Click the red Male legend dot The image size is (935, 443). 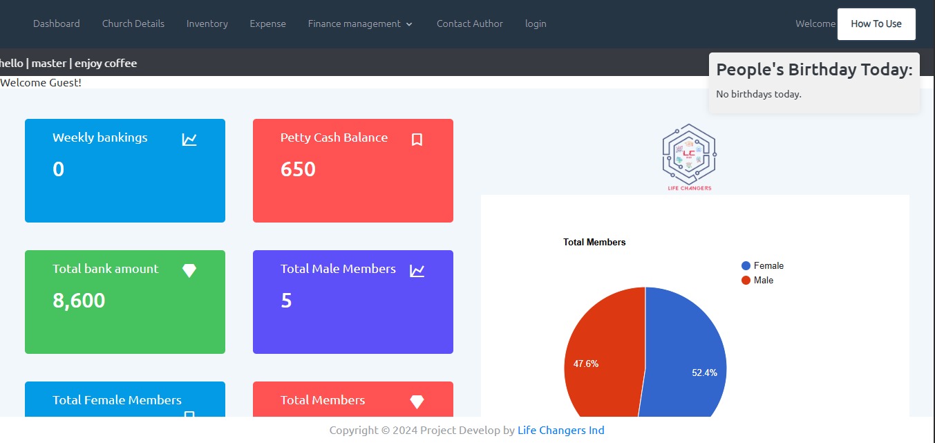coord(746,281)
